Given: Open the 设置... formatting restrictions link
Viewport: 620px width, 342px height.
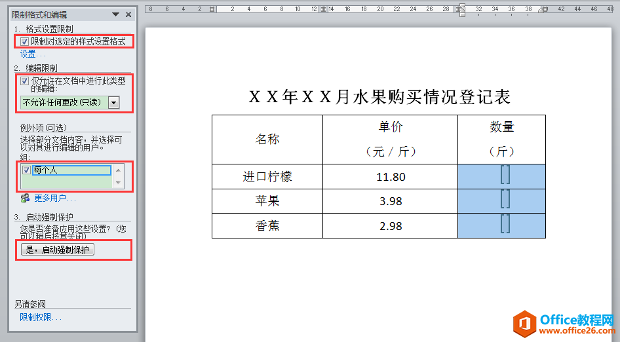Looking at the screenshot, I should [33, 54].
